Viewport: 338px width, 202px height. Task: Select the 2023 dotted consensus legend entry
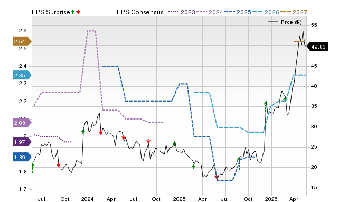[x=182, y=12]
